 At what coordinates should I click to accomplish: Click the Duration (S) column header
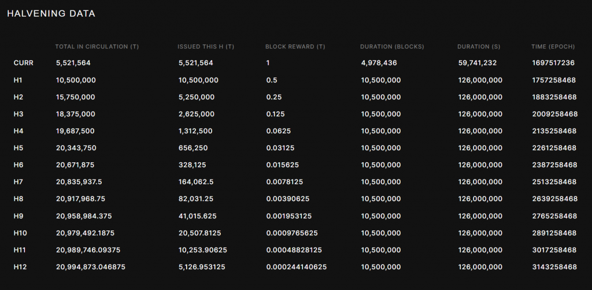(479, 46)
